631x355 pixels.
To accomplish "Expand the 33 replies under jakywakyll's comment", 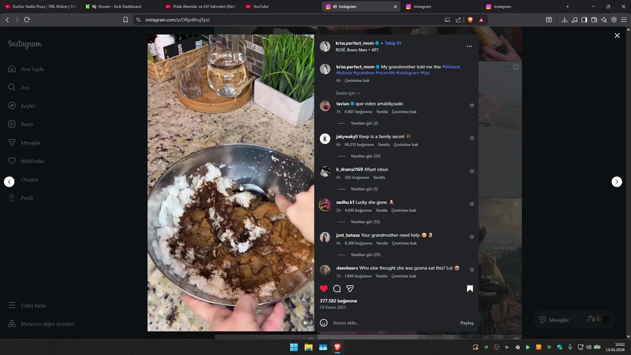I will coord(365,156).
